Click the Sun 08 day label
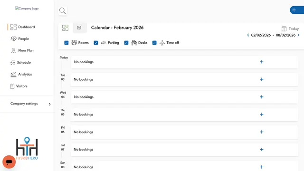Viewport: 304px width, 171px height. [63, 165]
